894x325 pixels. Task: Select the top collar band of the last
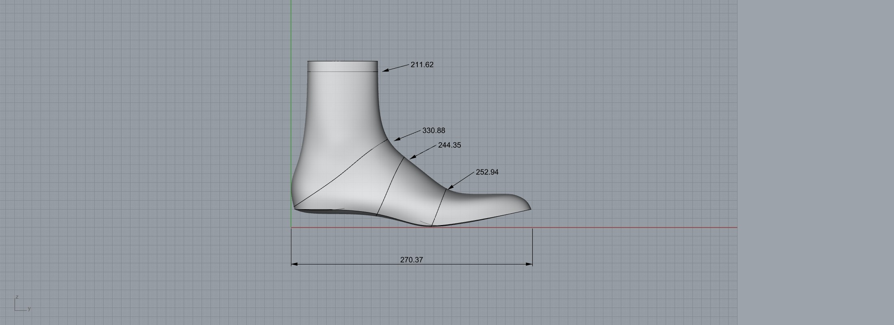click(343, 66)
